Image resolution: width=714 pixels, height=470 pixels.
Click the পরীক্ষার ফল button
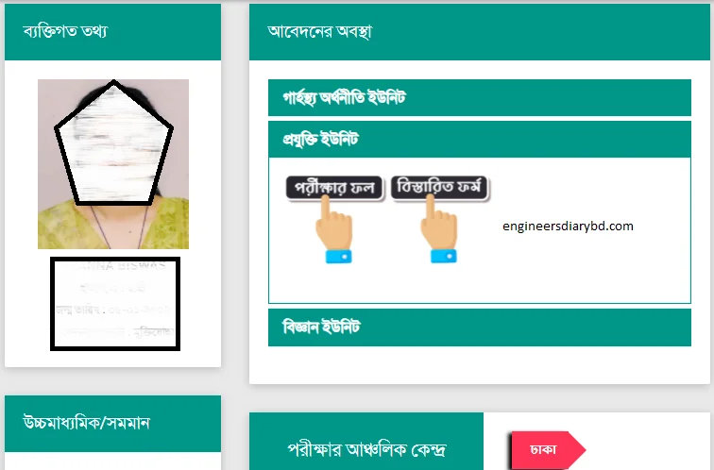pyautogui.click(x=333, y=188)
